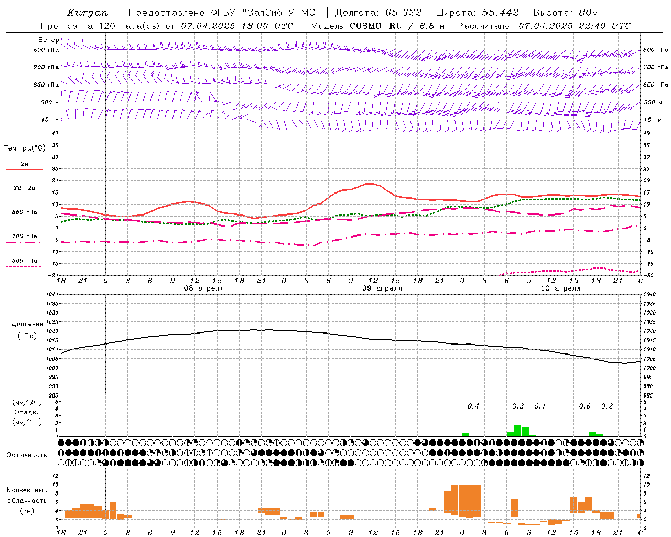Viewport: 671px width, 537px height.
Task: Select the "Предоставлено ФГБУ ЗапСиб УГМС" text
Action: (x=224, y=13)
